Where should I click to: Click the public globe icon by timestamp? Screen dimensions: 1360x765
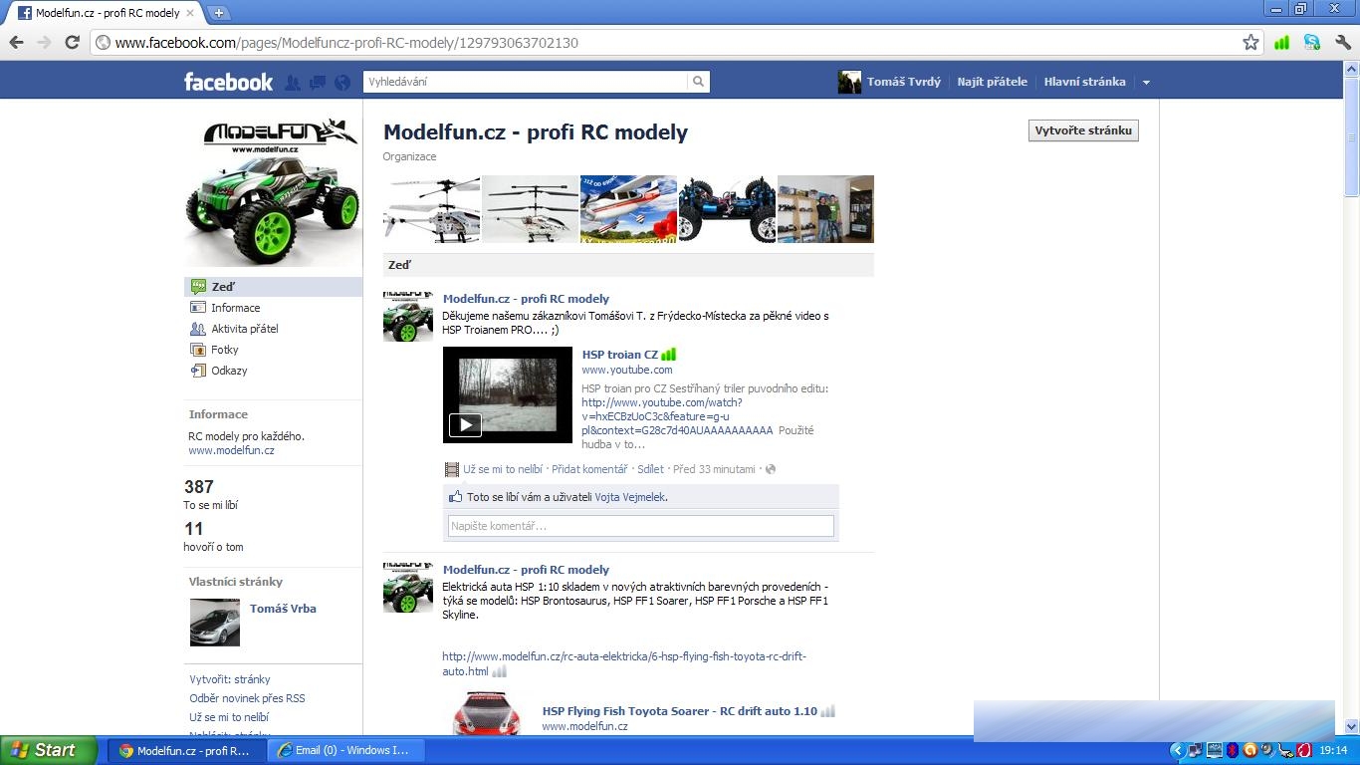click(770, 469)
